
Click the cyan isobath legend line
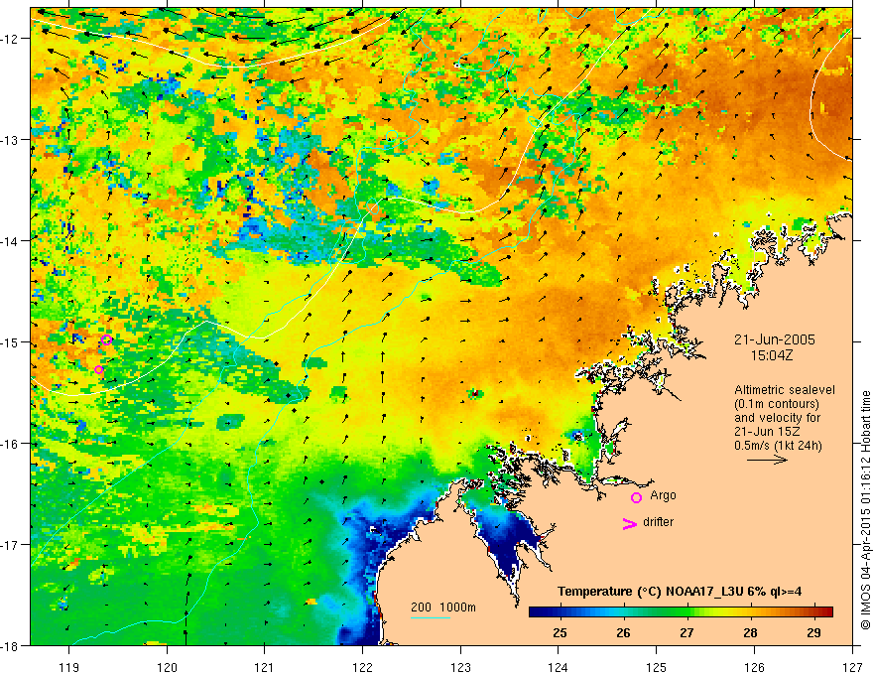(430, 617)
